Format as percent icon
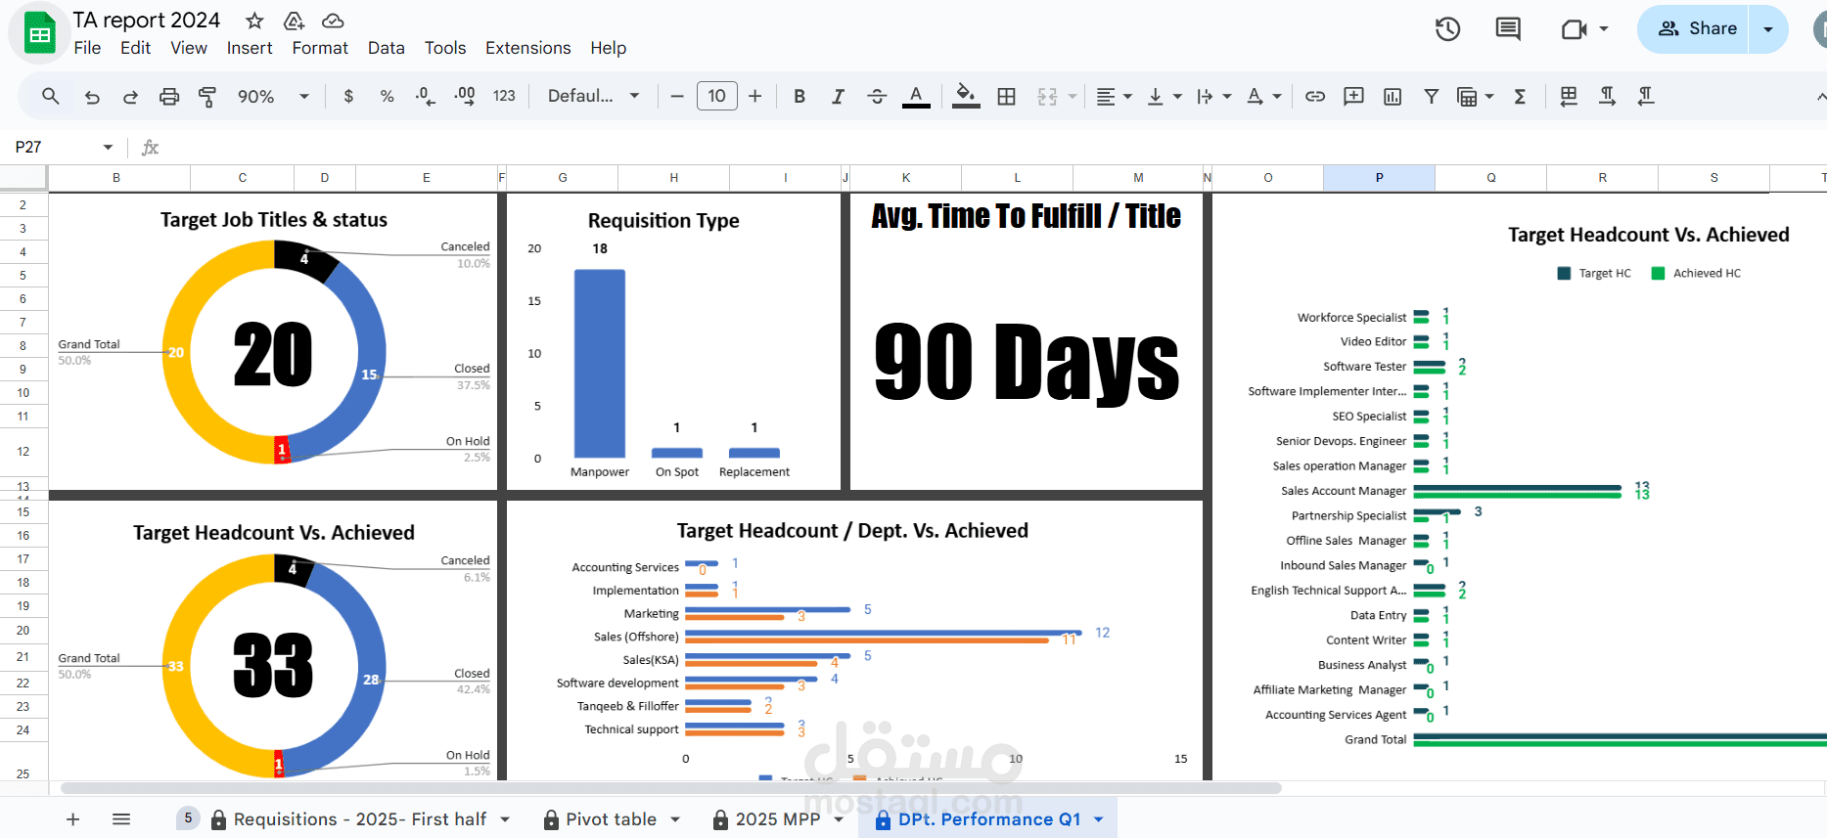The height and width of the screenshot is (838, 1827). [x=388, y=96]
